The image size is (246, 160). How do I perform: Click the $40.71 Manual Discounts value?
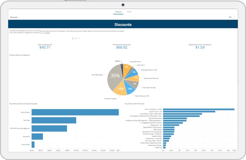(45, 48)
